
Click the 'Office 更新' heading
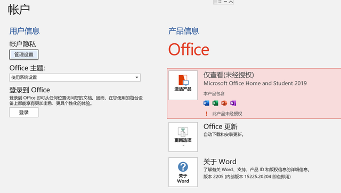pos(220,126)
